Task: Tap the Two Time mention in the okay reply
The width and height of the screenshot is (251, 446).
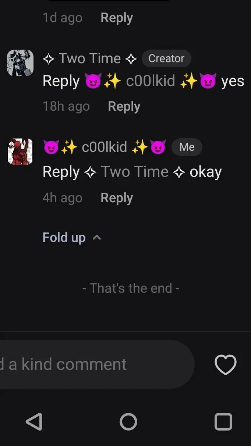Action: point(134,172)
